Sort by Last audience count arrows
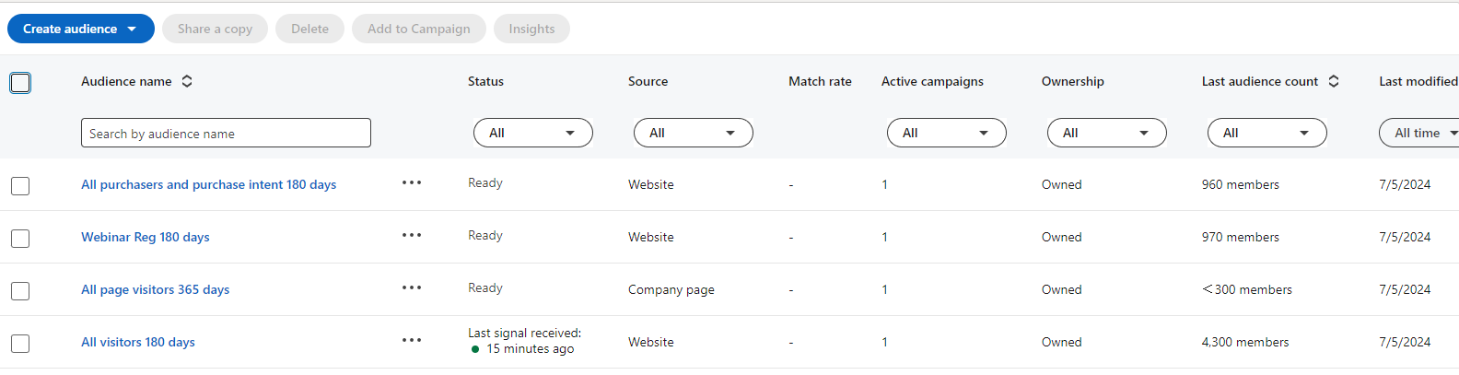This screenshot has width=1459, height=375. coord(1333,81)
